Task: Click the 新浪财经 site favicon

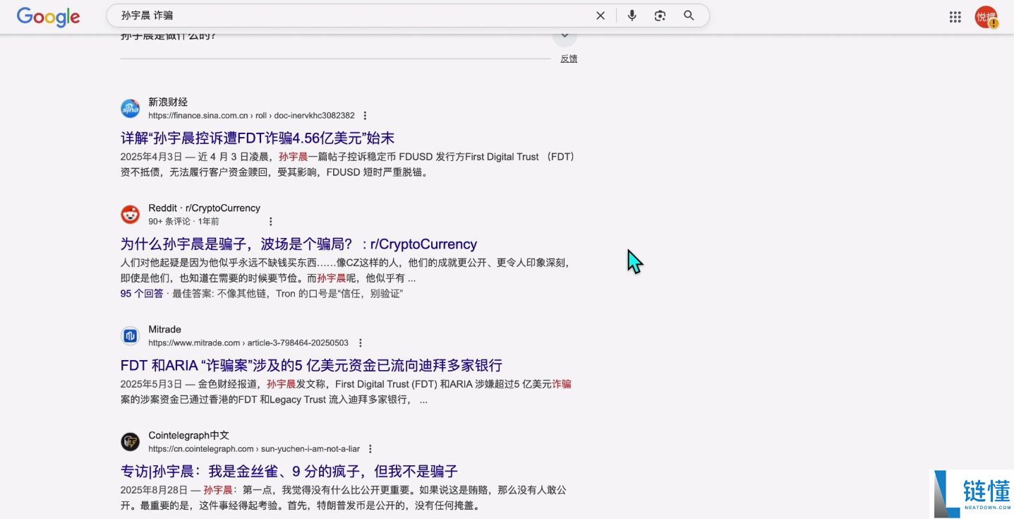Action: [x=130, y=109]
